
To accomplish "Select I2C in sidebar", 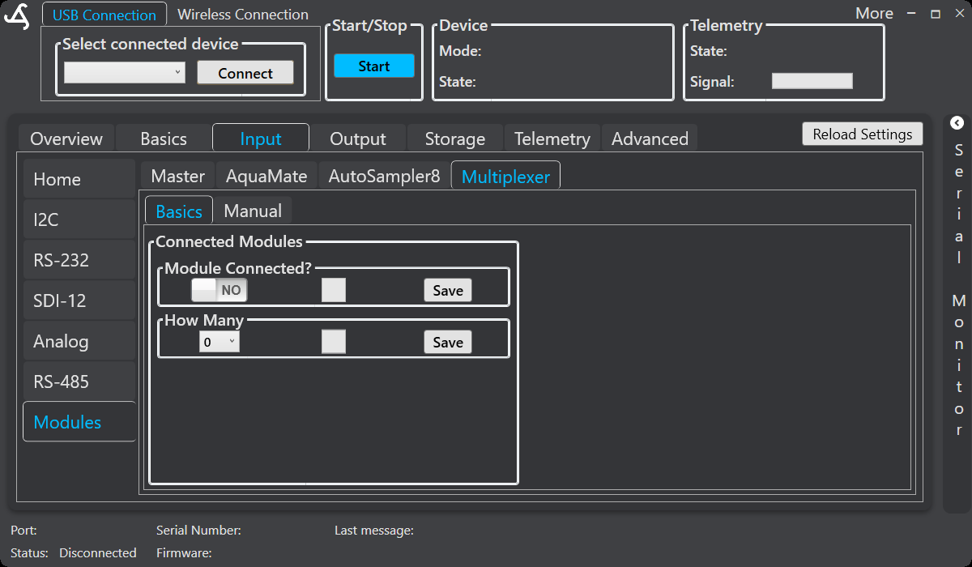I will [79, 220].
